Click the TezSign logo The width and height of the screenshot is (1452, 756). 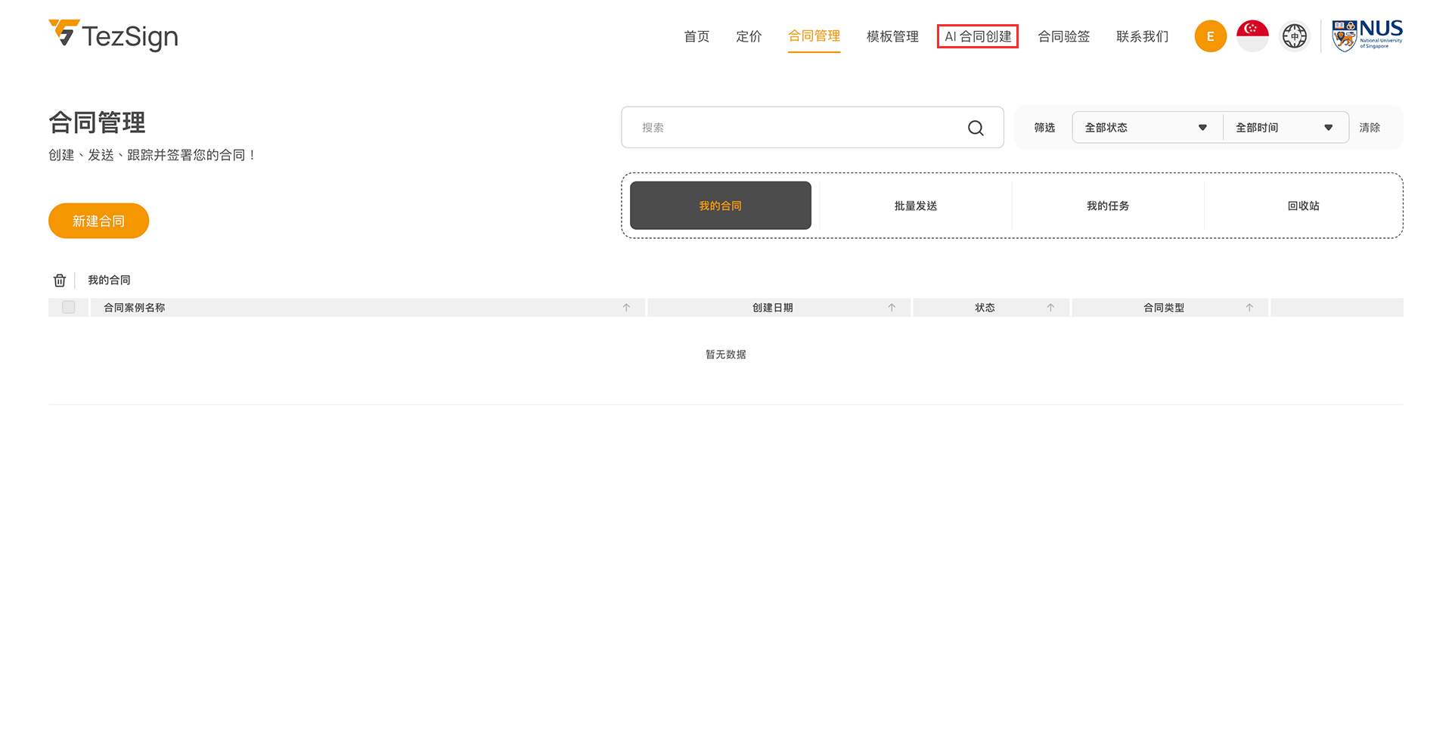[x=113, y=36]
